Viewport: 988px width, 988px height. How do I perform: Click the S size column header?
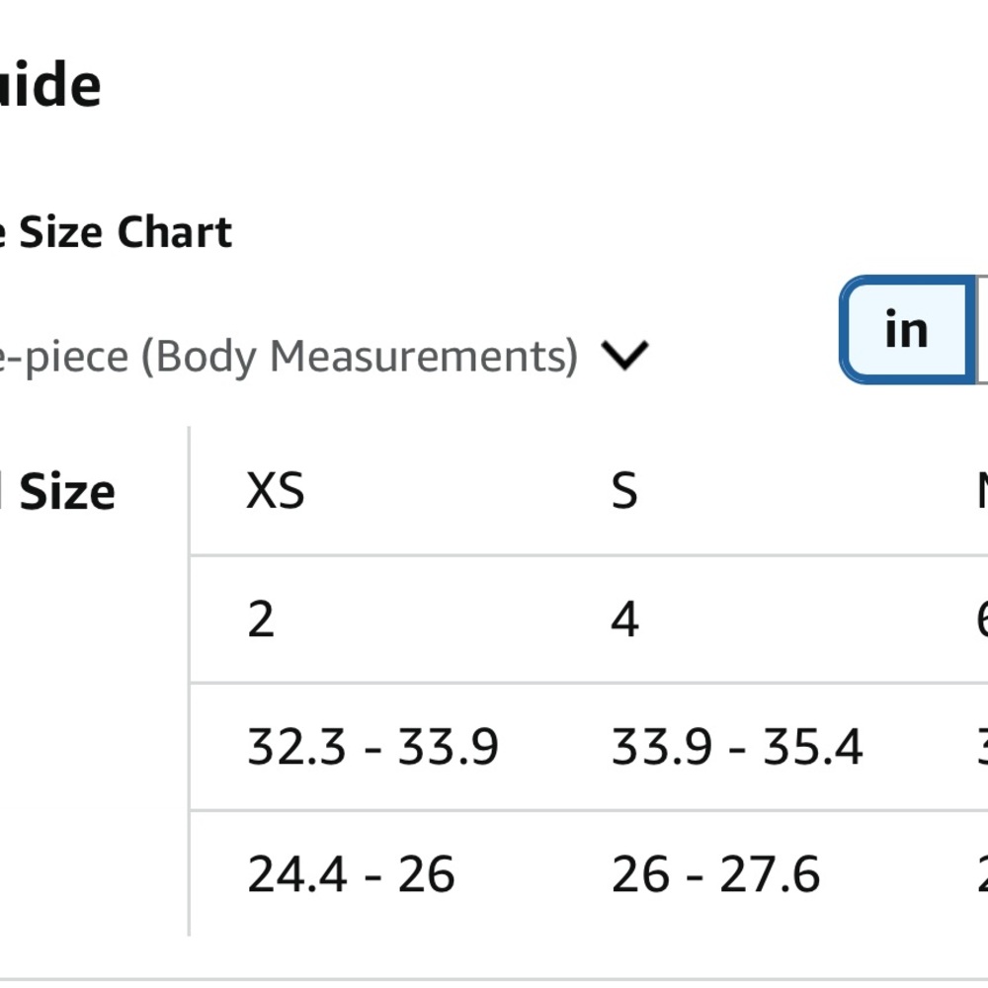(624, 490)
